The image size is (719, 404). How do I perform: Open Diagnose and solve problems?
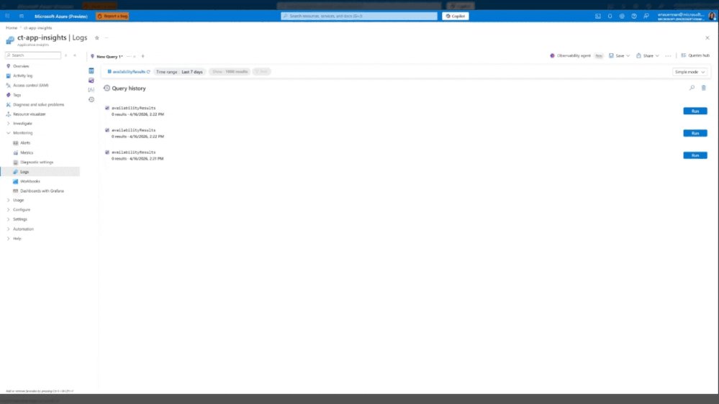coord(39,105)
